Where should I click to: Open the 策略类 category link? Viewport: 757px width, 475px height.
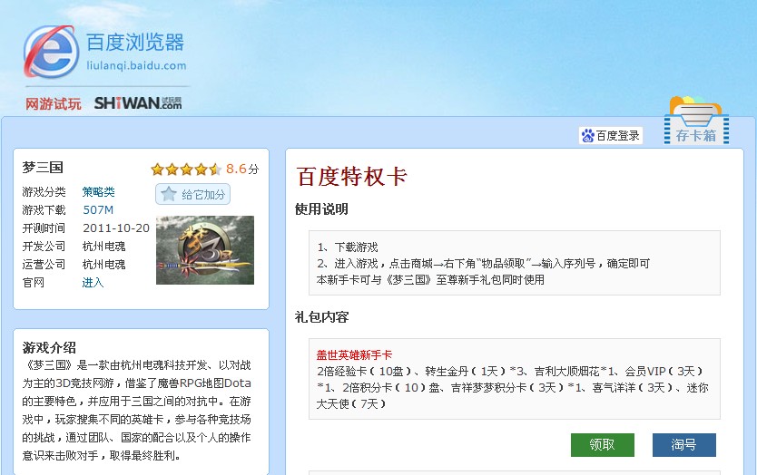coord(99,192)
